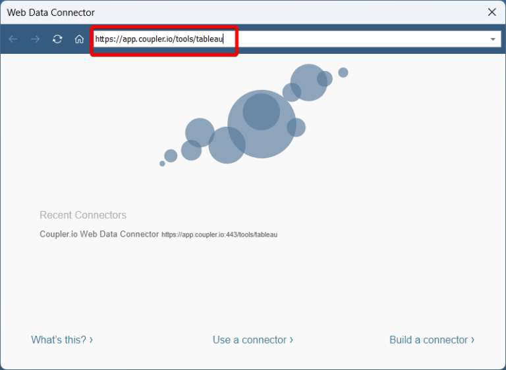506x370 pixels.
Task: Click the "Recent Connectors" heading
Action: (x=83, y=215)
